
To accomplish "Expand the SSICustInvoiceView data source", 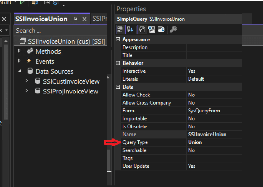I will [27, 81].
